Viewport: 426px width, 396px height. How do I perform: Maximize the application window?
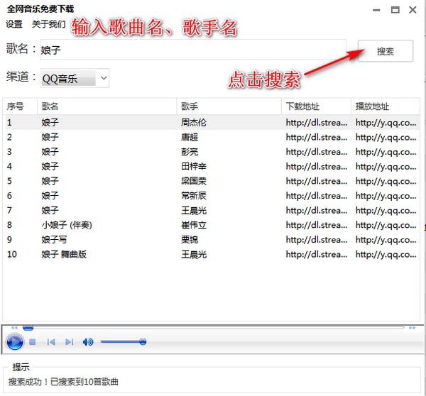(x=395, y=9)
